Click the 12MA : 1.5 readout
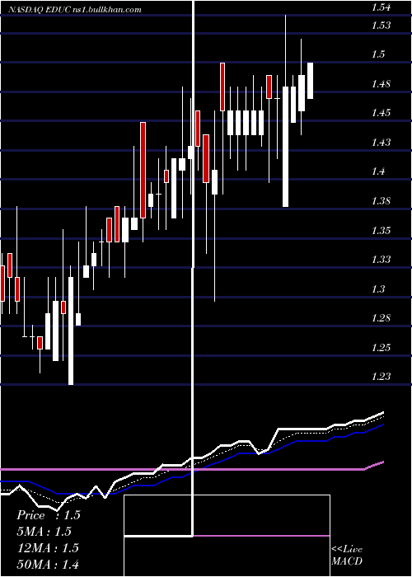Image resolution: width=412 pixels, height=577 pixels. point(48,548)
